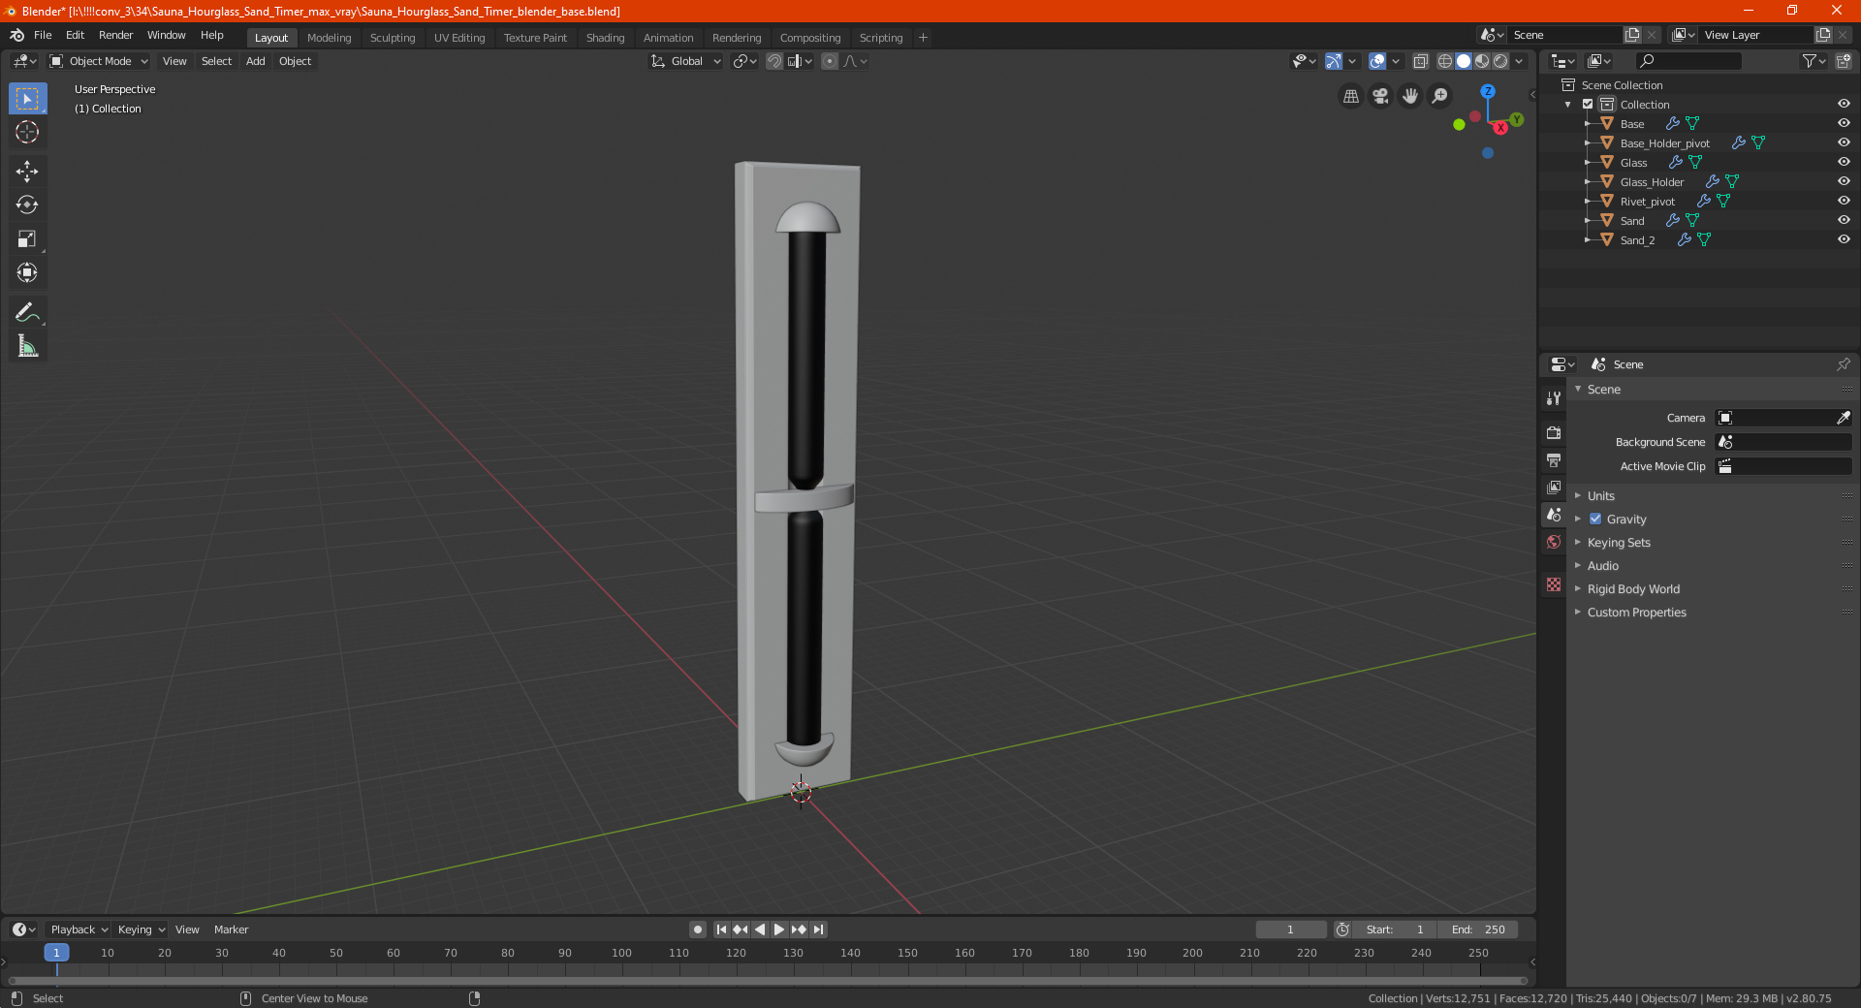Click the zoom view magnifier icon
Viewport: 1861px width, 1008px height.
pyautogui.click(x=1440, y=96)
